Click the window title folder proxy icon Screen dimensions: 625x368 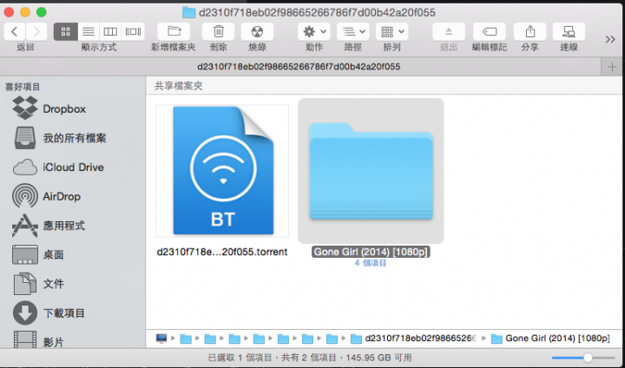188,12
